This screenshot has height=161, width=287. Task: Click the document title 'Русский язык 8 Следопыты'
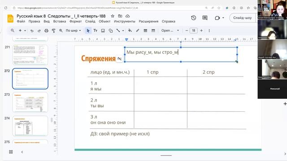coord(61,16)
